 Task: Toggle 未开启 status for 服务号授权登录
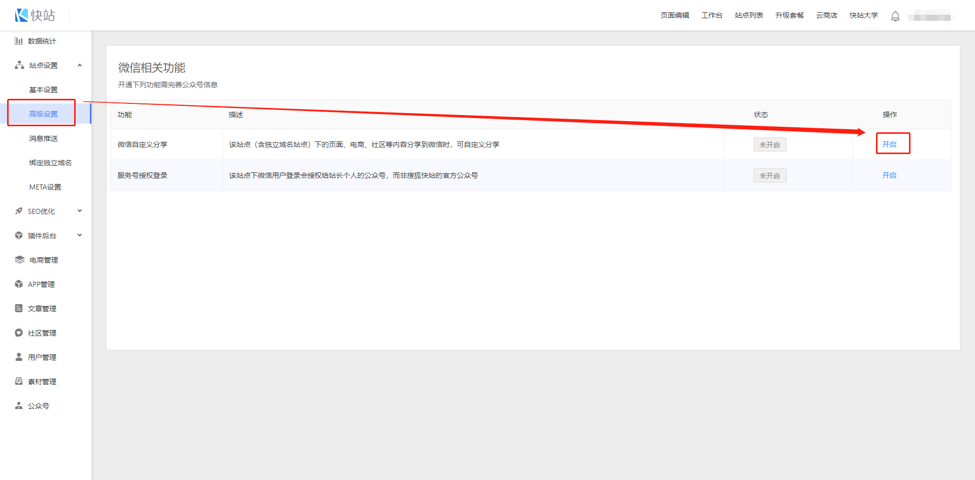coord(769,176)
